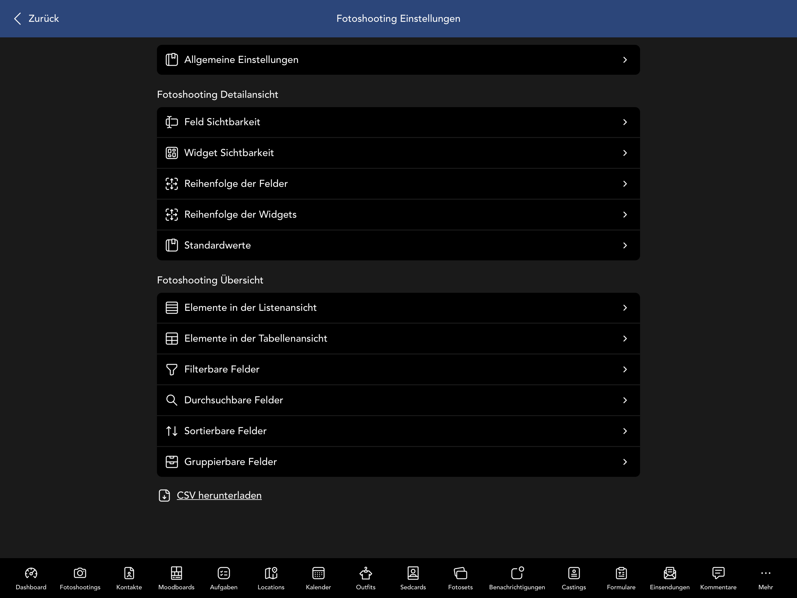This screenshot has width=797, height=598.
Task: Expand the Gruppierbare Felder chevron
Action: click(x=625, y=462)
